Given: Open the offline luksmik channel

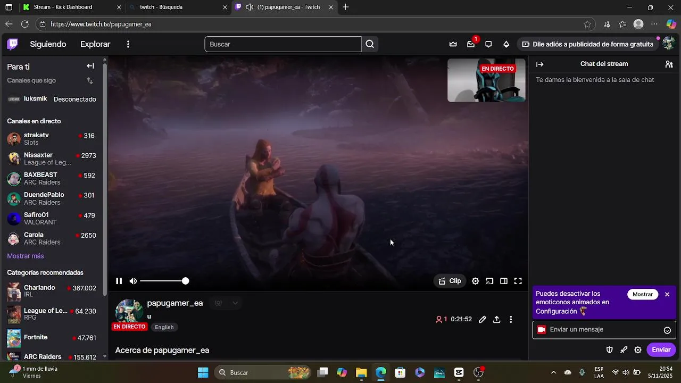Looking at the screenshot, I should 52,99.
